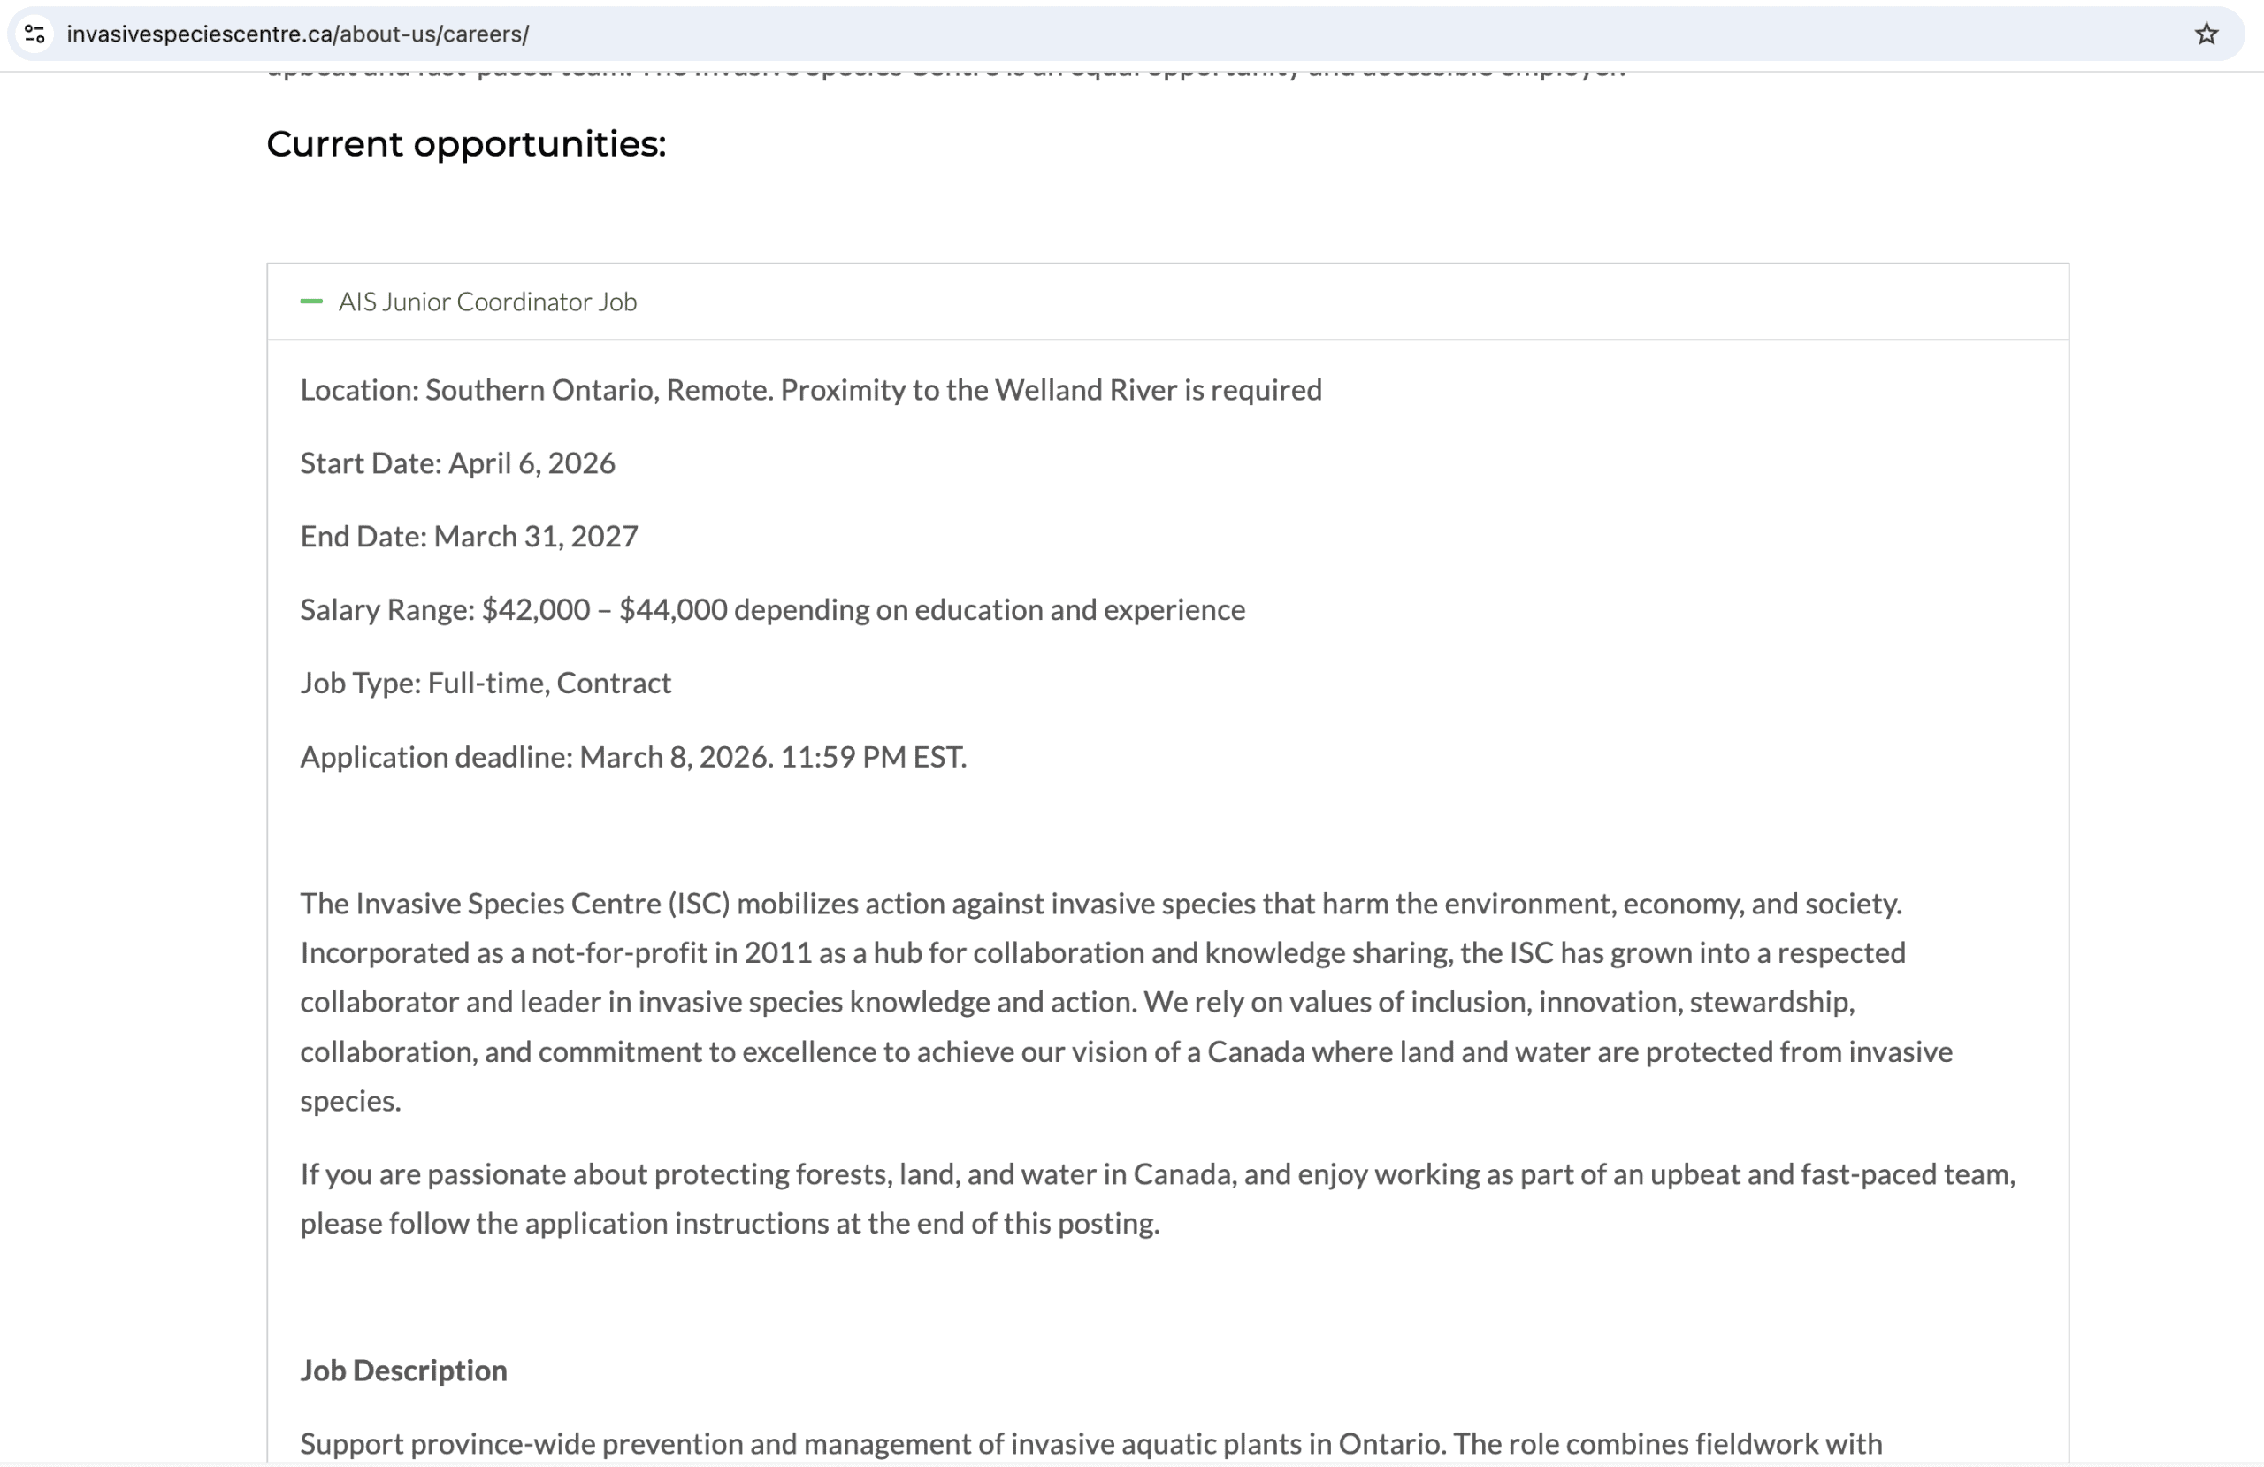Click the words Welland River in location
The image size is (2264, 1467).
click(x=1085, y=390)
